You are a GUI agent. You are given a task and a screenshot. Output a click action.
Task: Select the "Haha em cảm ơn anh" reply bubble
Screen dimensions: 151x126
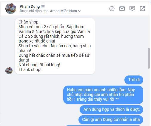(x=103, y=95)
